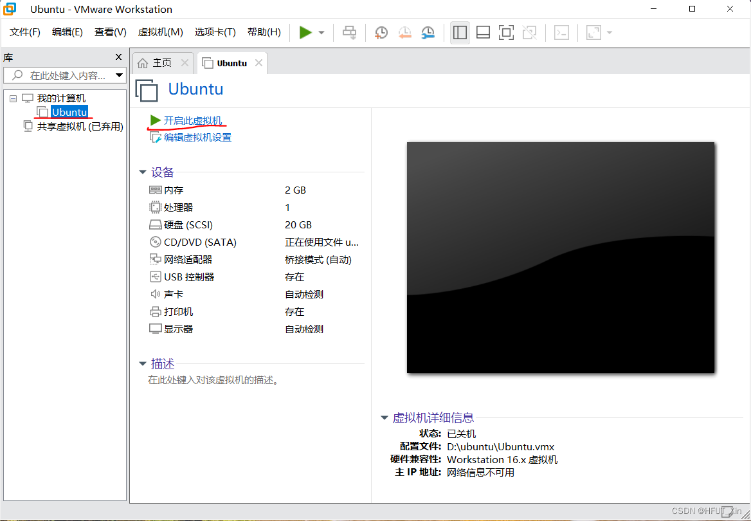Viewport: 751px width, 521px height.
Task: Click the USB 控制器 device icon
Action: [155, 277]
